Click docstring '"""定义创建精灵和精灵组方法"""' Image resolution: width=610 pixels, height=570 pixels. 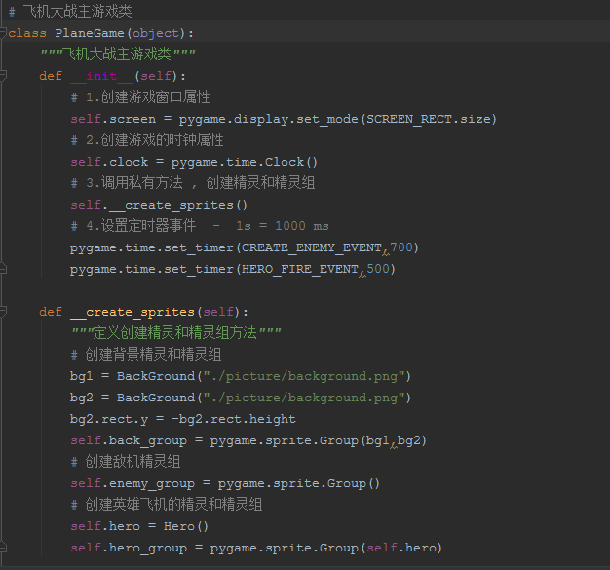(x=176, y=332)
